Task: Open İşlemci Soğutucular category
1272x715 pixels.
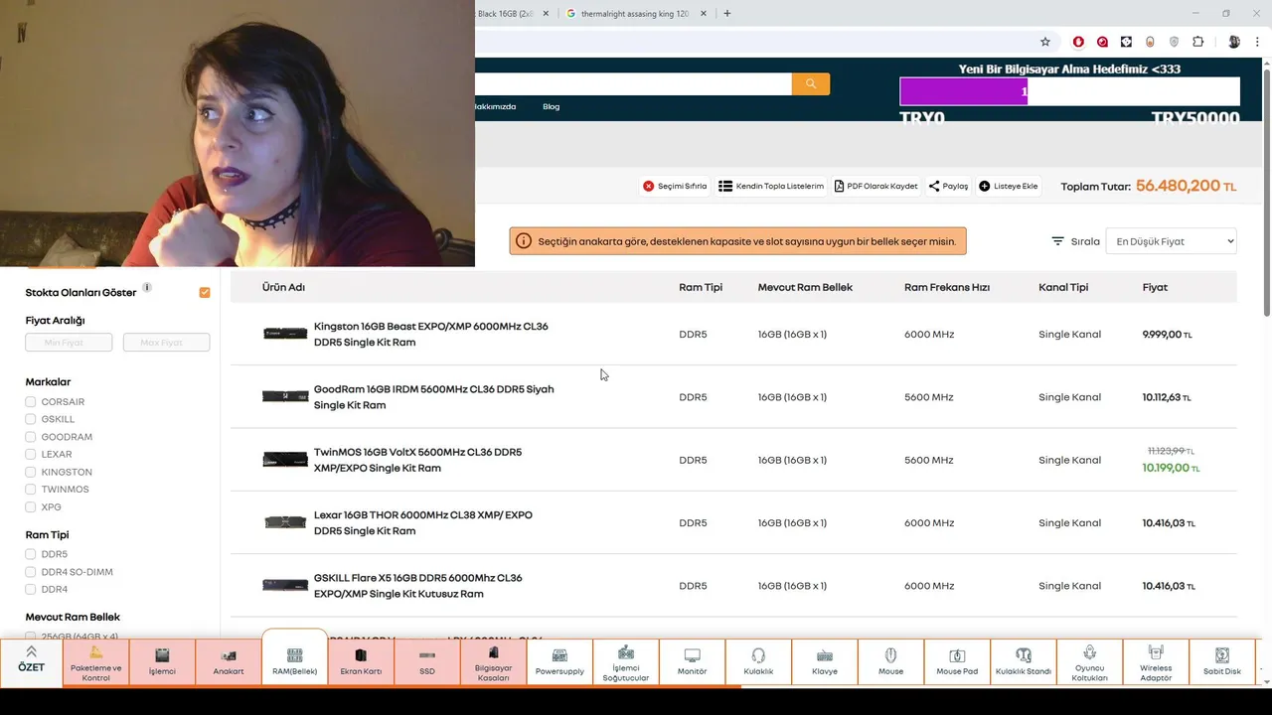Action: click(x=626, y=661)
